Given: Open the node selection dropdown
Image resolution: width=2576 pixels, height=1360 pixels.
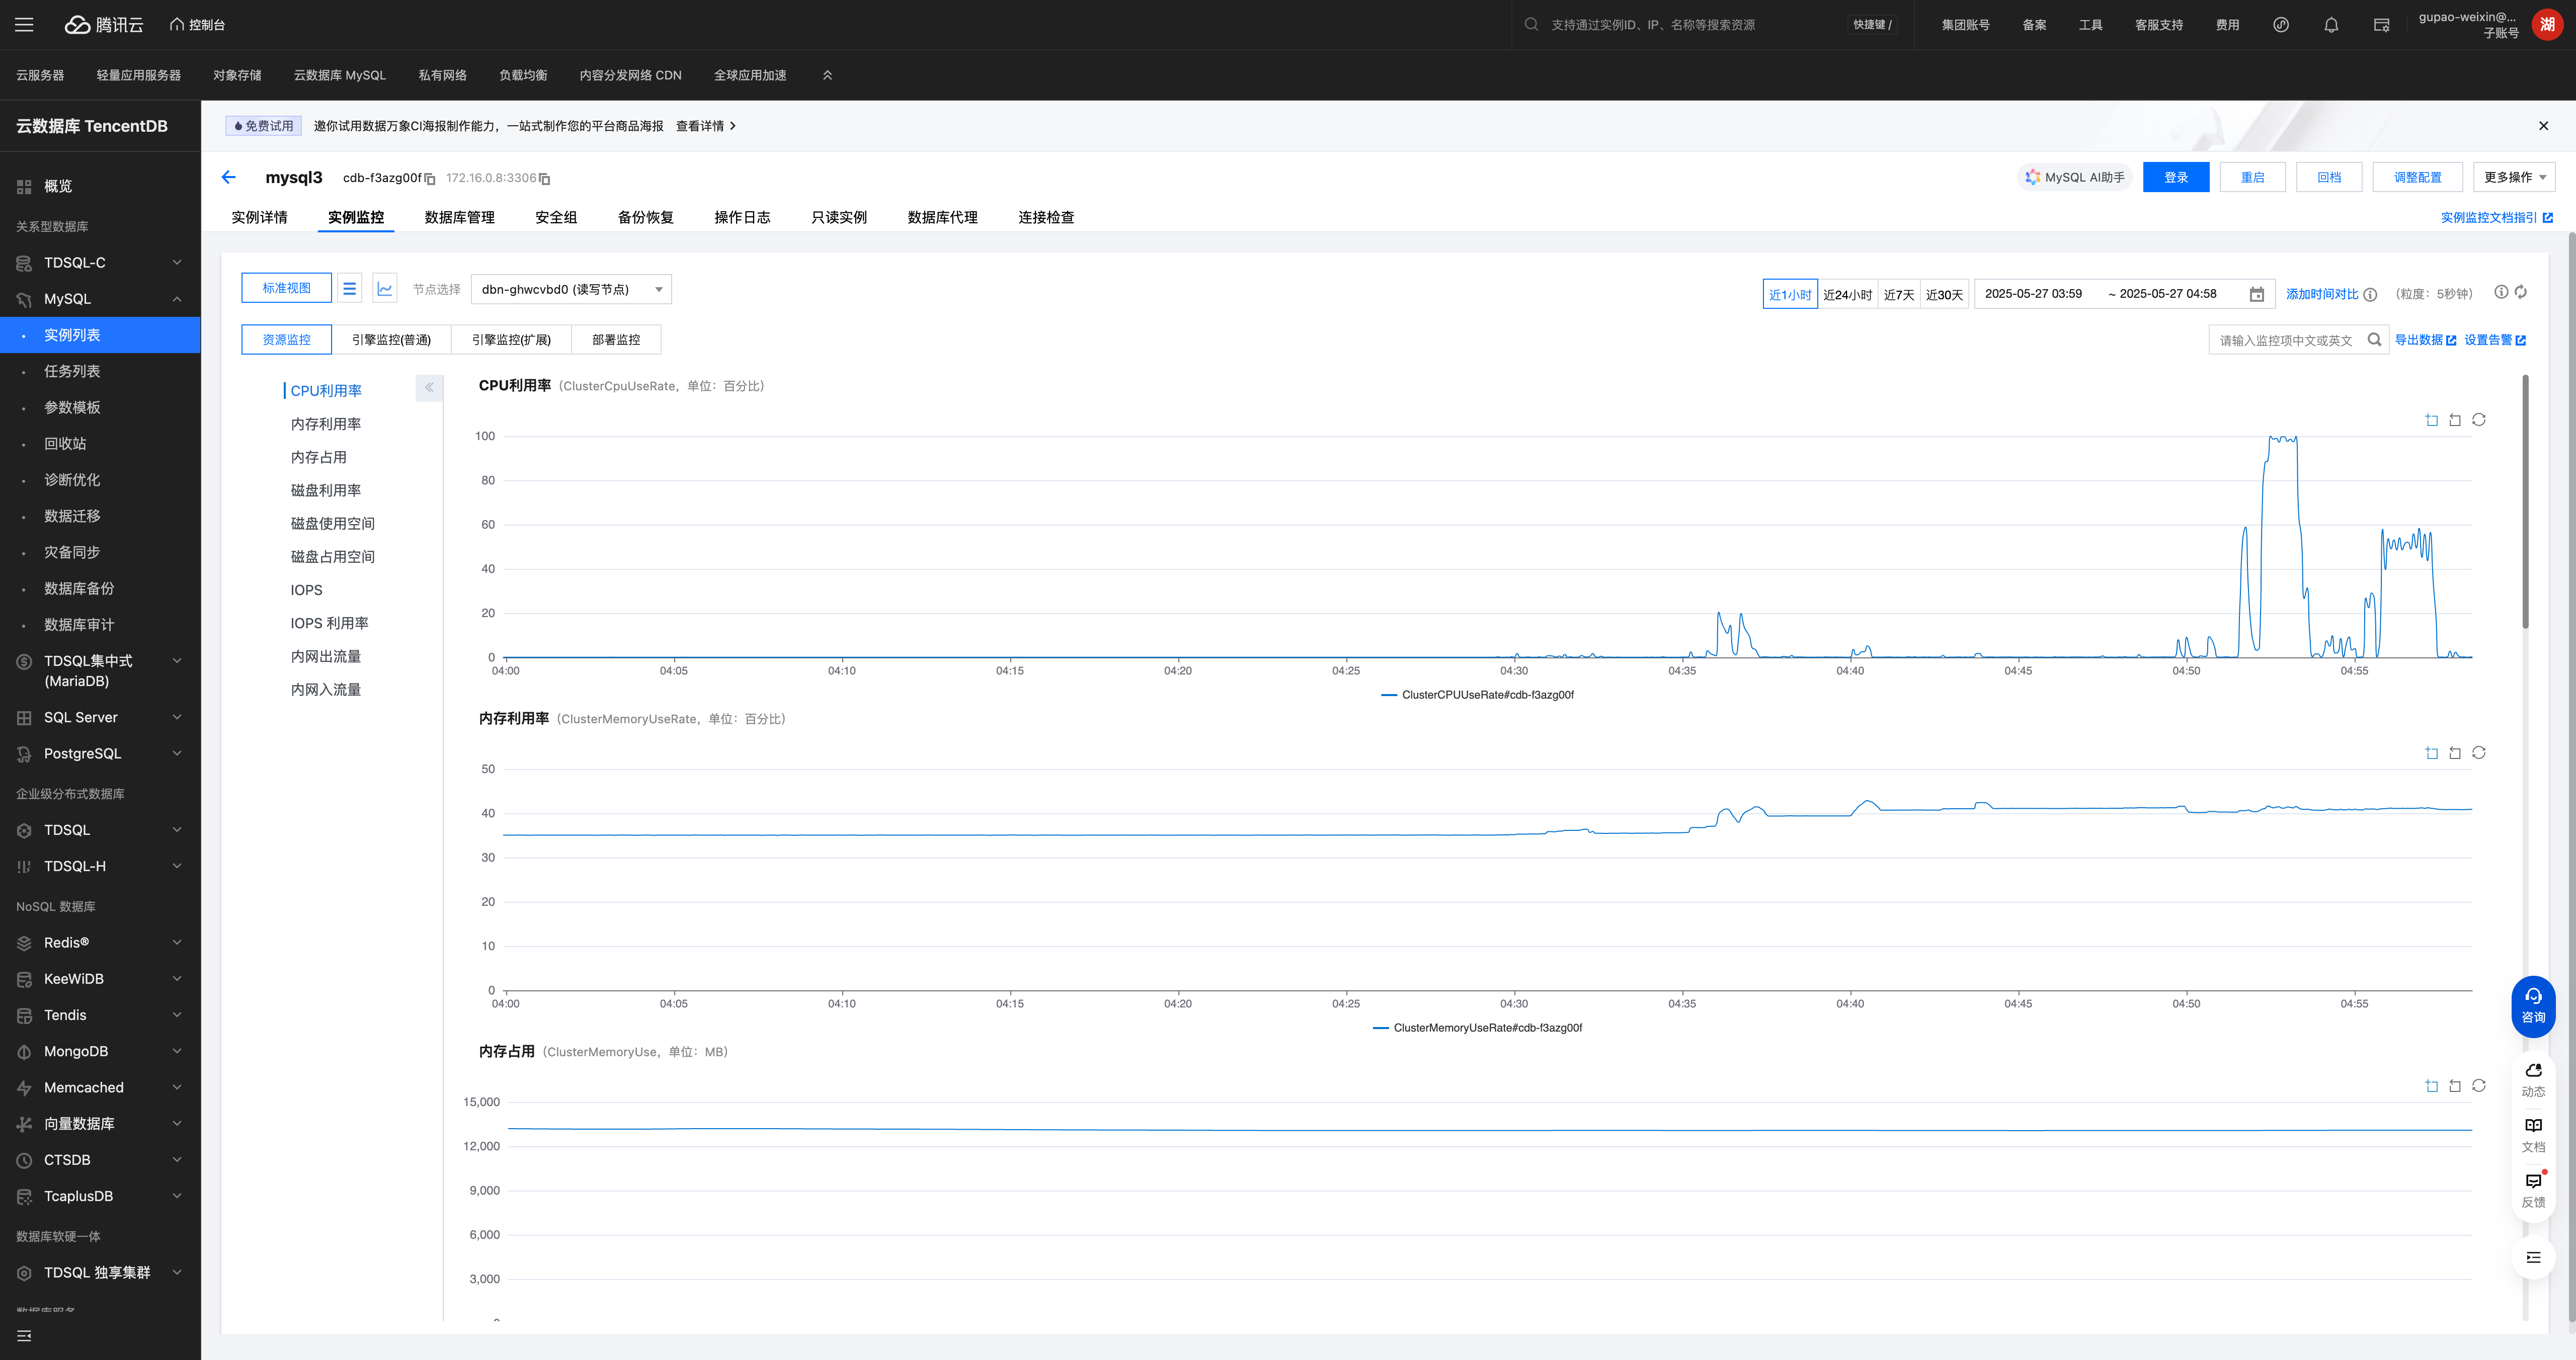Looking at the screenshot, I should (x=570, y=290).
